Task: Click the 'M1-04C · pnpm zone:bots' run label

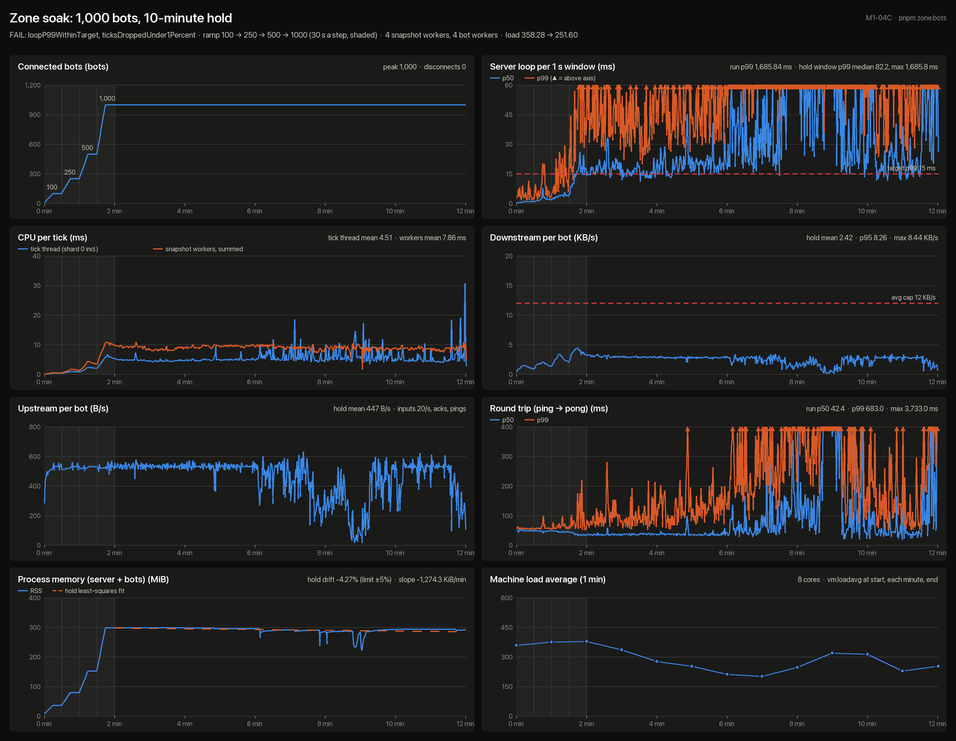Action: (x=906, y=18)
